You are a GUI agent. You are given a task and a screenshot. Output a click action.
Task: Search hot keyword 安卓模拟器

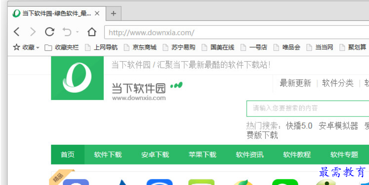(x=338, y=126)
